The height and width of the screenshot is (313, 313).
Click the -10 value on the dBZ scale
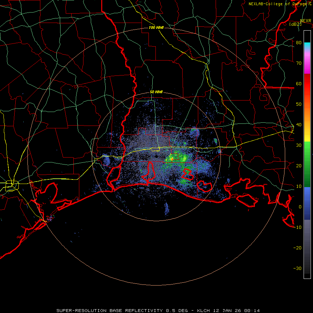click(297, 227)
